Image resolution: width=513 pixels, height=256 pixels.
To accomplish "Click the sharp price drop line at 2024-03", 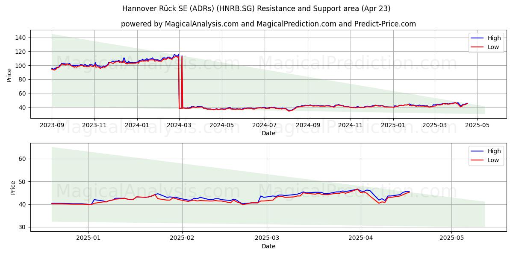I will (179, 81).
